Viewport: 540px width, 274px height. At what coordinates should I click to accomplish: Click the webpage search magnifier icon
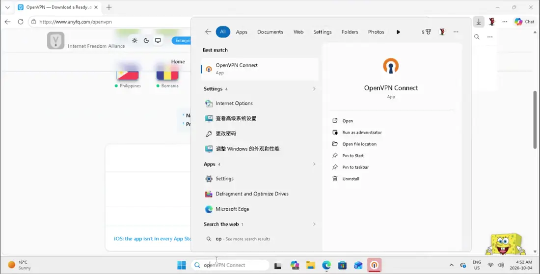click(477, 37)
